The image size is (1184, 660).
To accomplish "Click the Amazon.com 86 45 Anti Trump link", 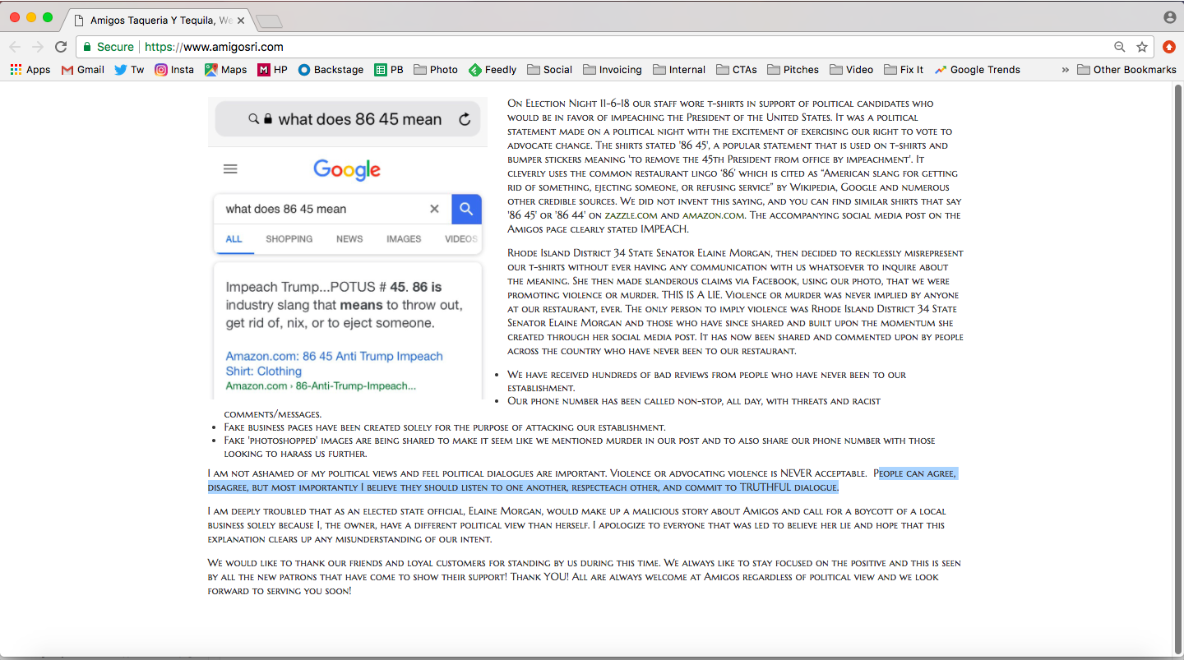I will pyautogui.click(x=335, y=363).
